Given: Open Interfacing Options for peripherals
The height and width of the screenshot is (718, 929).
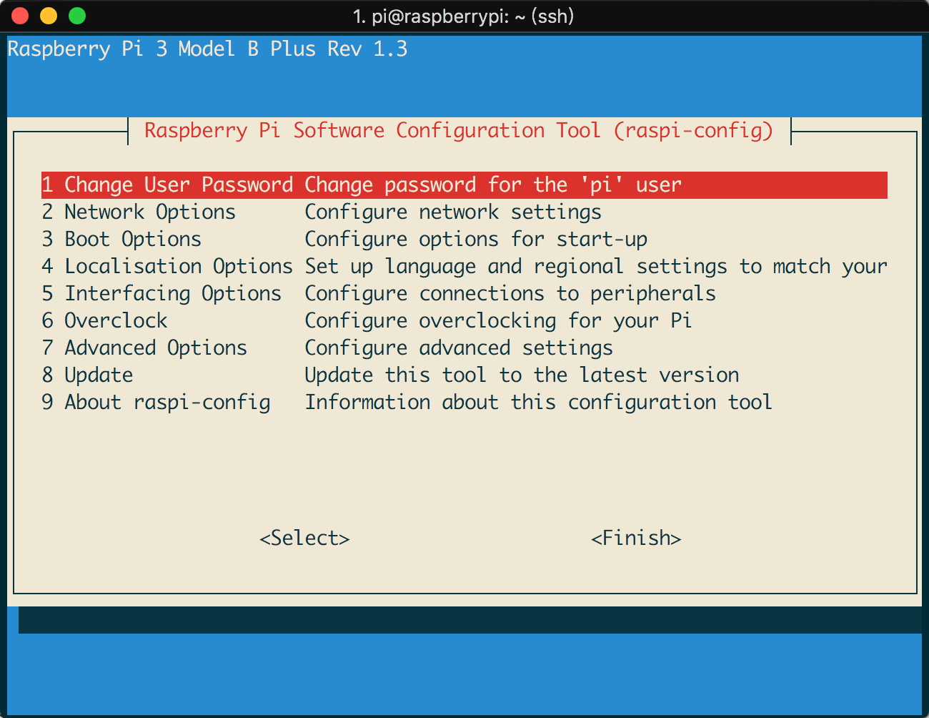Looking at the screenshot, I should 161,294.
